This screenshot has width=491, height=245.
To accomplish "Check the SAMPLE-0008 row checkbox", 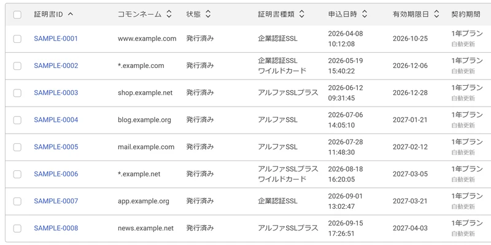I will pyautogui.click(x=17, y=228).
